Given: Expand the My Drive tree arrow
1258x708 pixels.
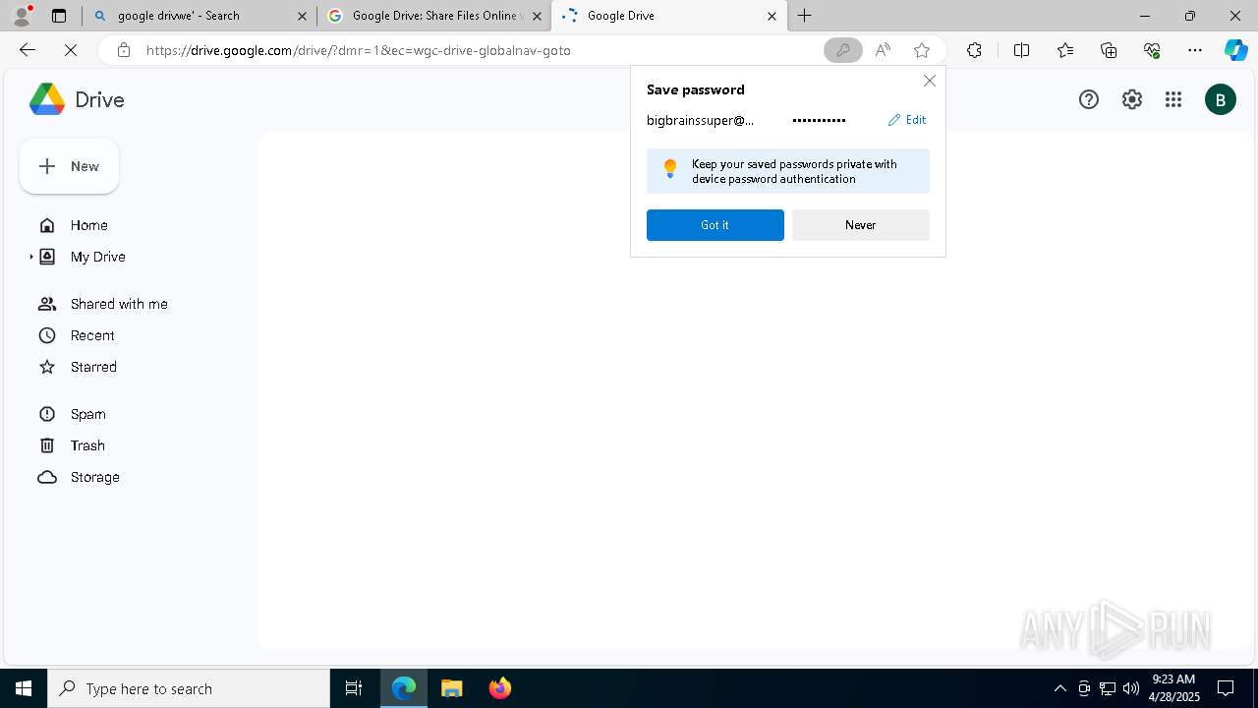Looking at the screenshot, I should 30,257.
